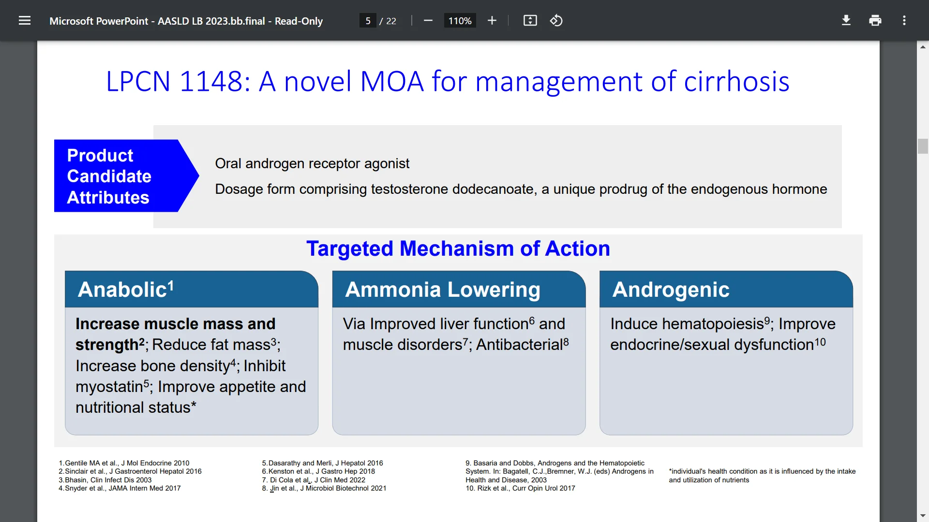Click the scrollbar up arrow
This screenshot has height=522, width=929.
(x=923, y=46)
